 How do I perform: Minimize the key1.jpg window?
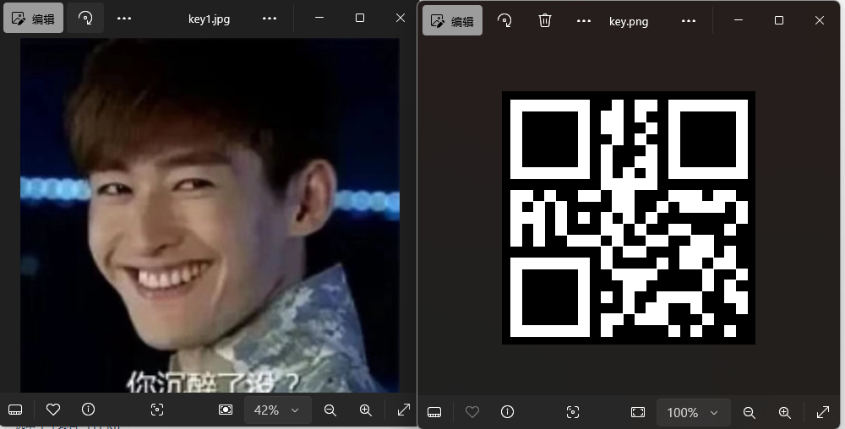point(319,18)
